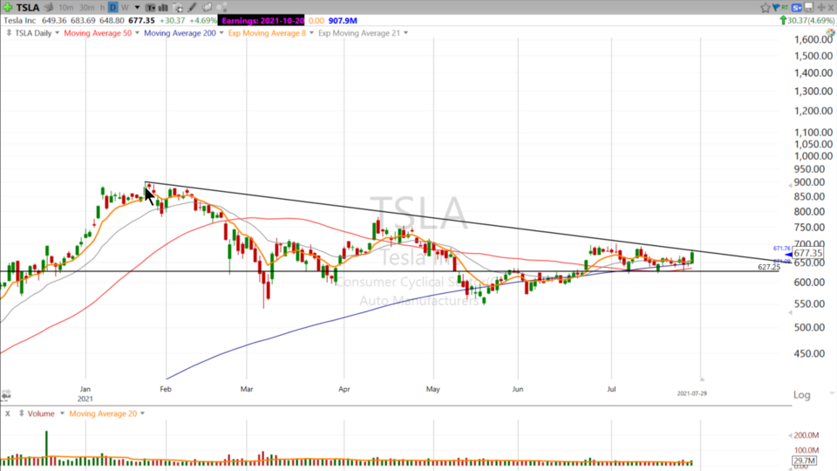The width and height of the screenshot is (837, 471).
Task: Select the Weekly (W) timeframe
Action: [125, 8]
